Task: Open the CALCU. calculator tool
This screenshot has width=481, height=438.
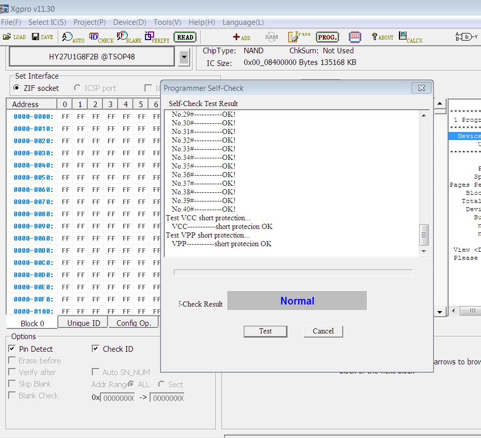Action: (x=411, y=37)
